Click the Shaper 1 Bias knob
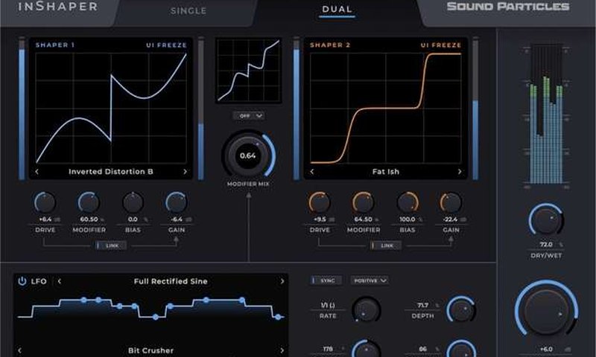Viewport: 596px width, 357px height. pyautogui.click(x=133, y=202)
